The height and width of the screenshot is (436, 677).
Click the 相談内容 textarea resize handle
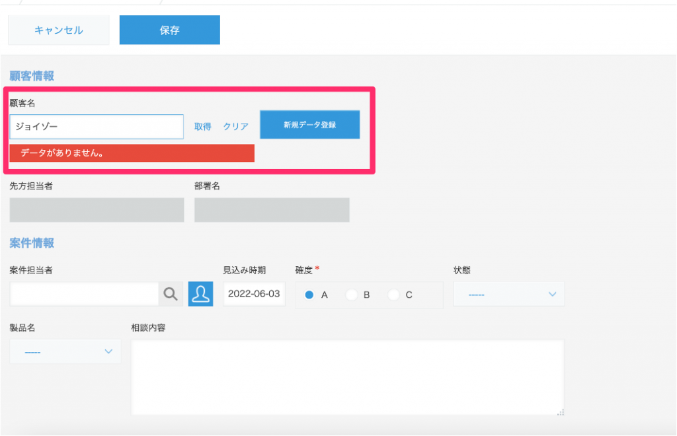561,412
